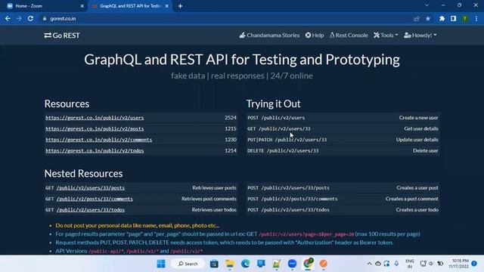
Task: Click the Go REST logo
Action: (x=62, y=36)
